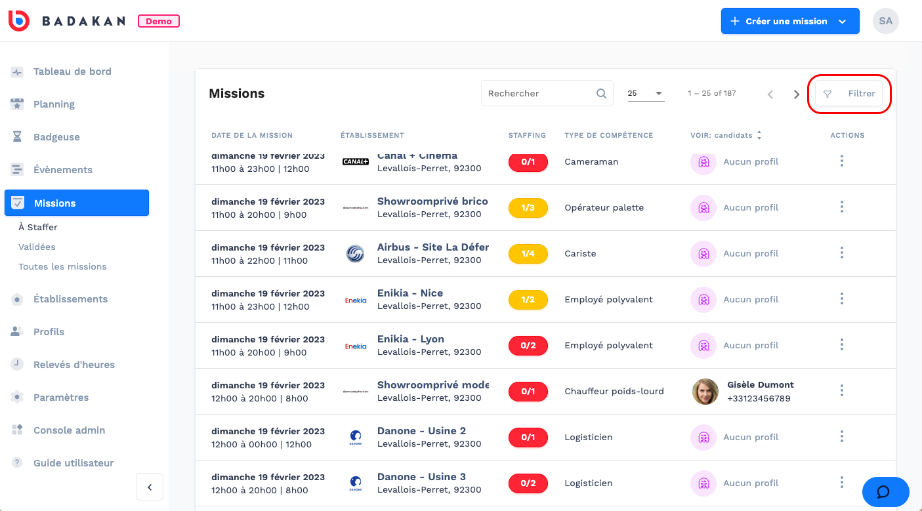Open Guide utilisateur link
The height and width of the screenshot is (511, 922).
click(73, 463)
